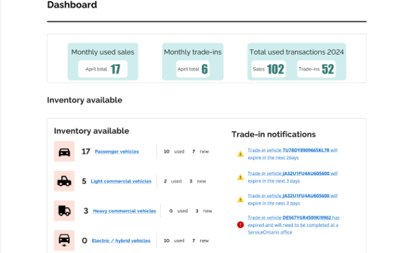Image resolution: width=412 pixels, height=253 pixels.
Task: Select the Monthly used sales card
Action: tap(103, 62)
